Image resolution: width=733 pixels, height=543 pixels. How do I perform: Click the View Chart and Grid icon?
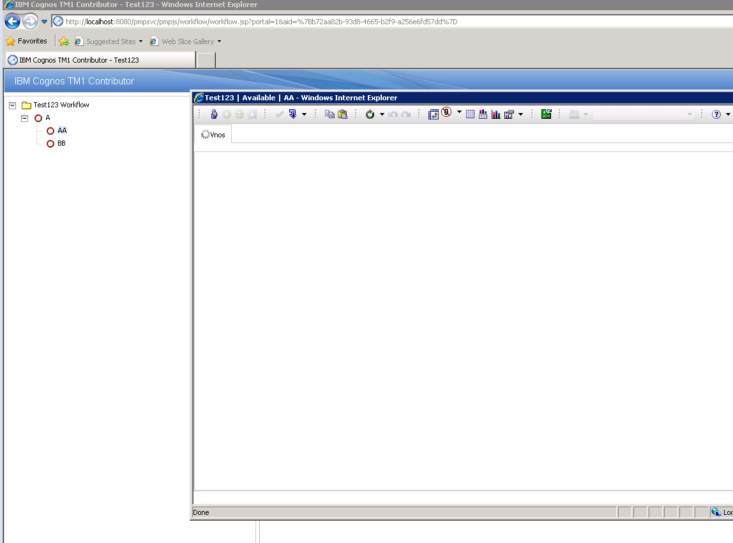[483, 114]
